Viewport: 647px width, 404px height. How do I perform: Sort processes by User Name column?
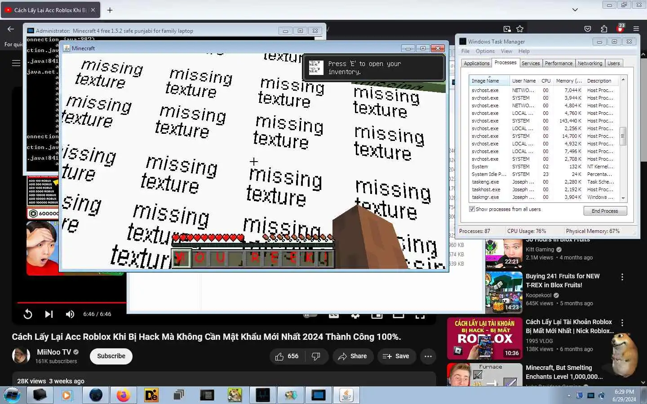pyautogui.click(x=524, y=81)
